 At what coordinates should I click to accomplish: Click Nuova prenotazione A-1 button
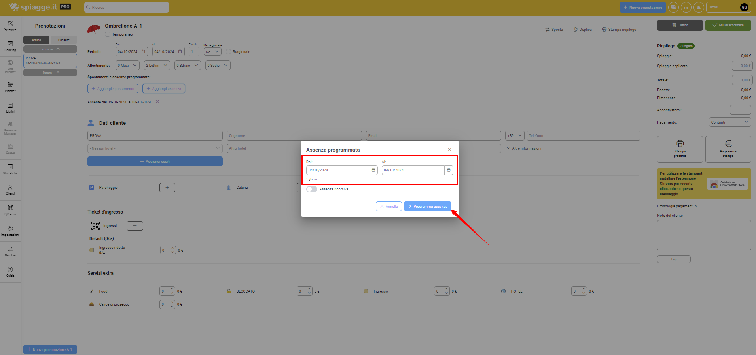point(50,349)
